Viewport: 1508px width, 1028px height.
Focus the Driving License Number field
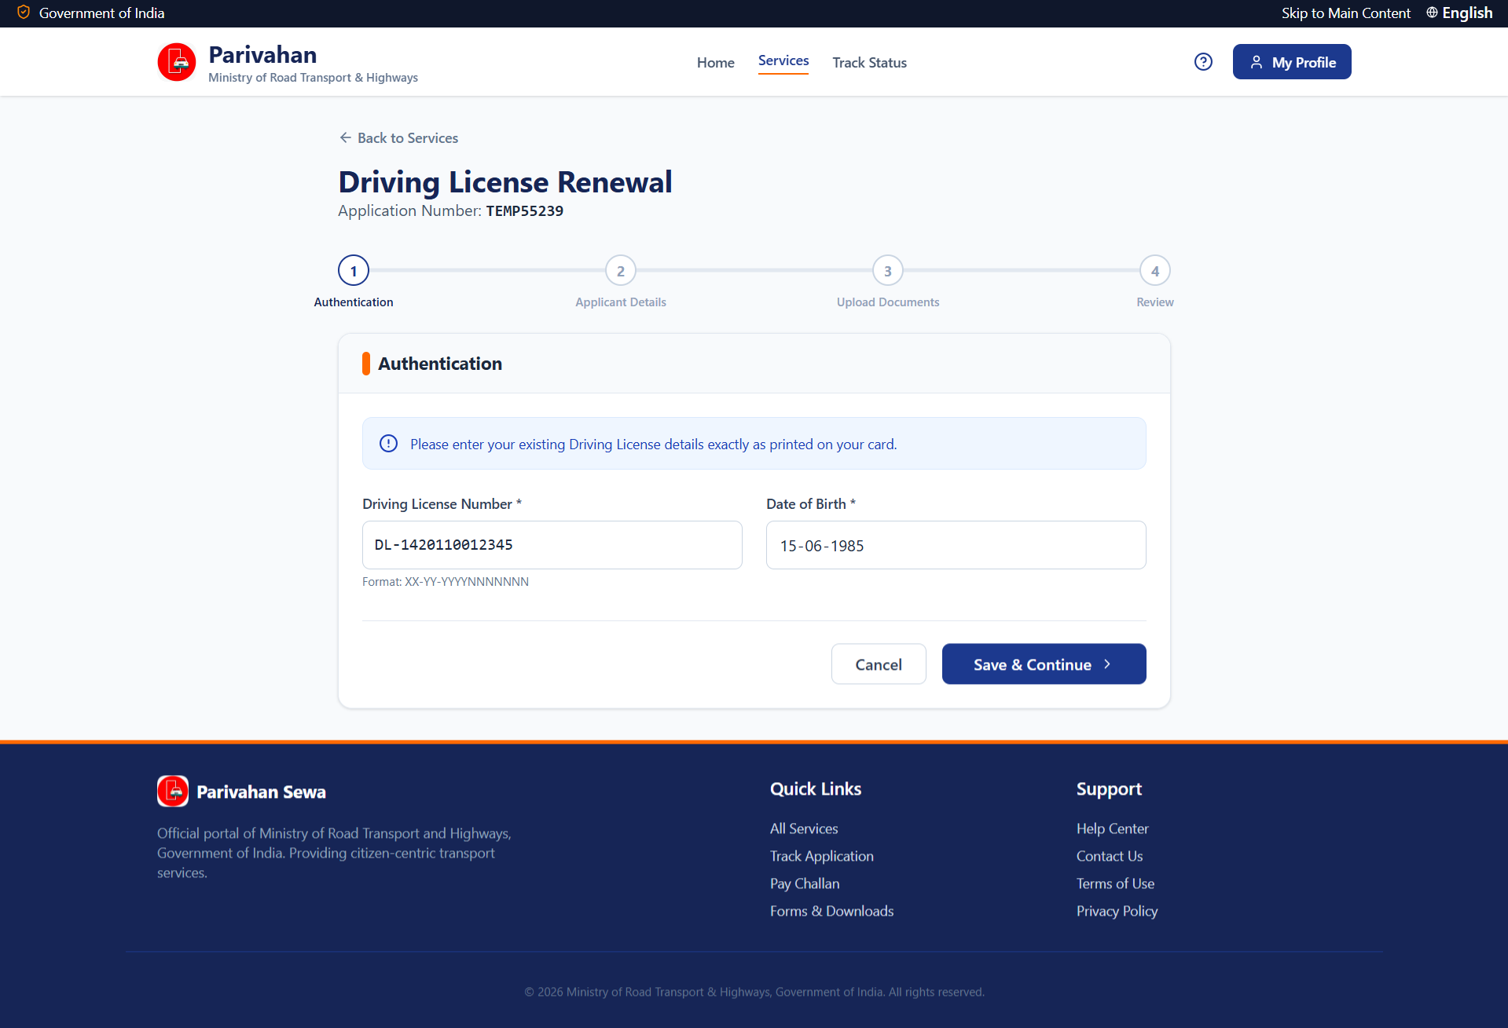(x=552, y=545)
